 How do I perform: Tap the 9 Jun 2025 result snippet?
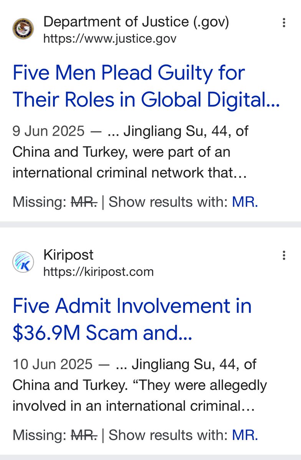tap(131, 152)
